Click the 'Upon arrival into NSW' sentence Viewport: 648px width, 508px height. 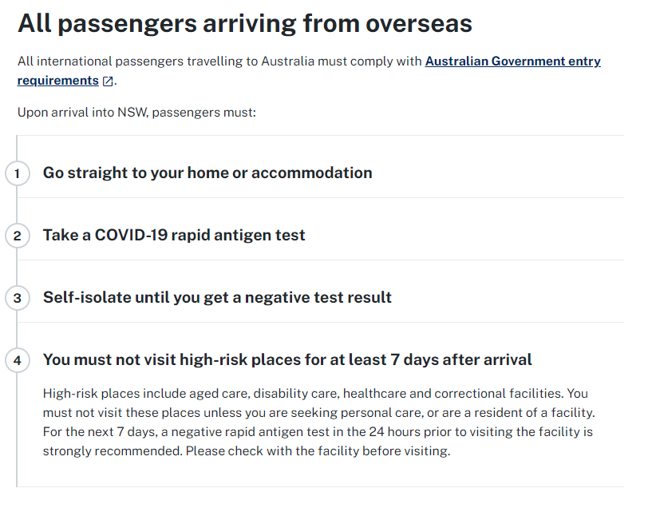coord(136,113)
